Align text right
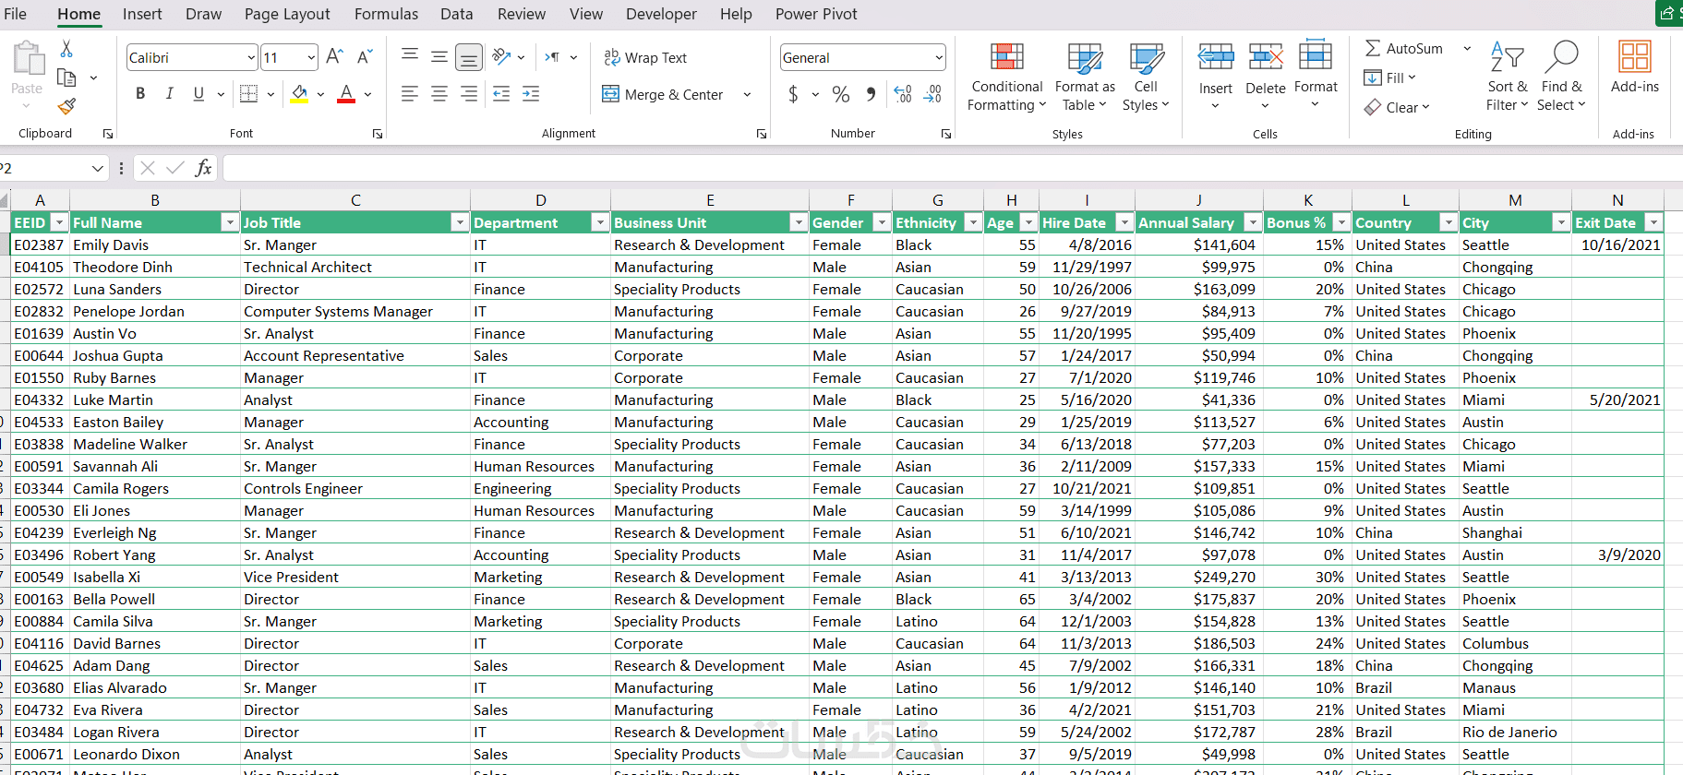 [469, 93]
